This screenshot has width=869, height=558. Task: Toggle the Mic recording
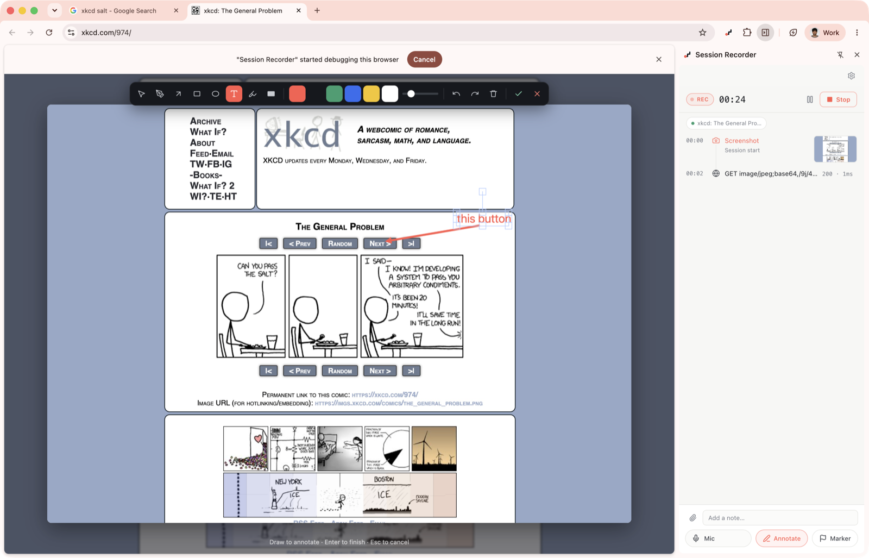(x=718, y=538)
